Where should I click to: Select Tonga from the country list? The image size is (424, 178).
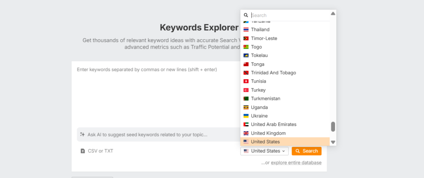pyautogui.click(x=285, y=64)
